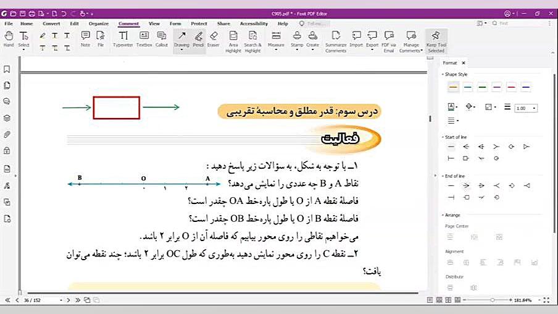Go to the first page
Image resolution: width=558 pixels, height=314 pixels.
pyautogui.click(x=7, y=300)
